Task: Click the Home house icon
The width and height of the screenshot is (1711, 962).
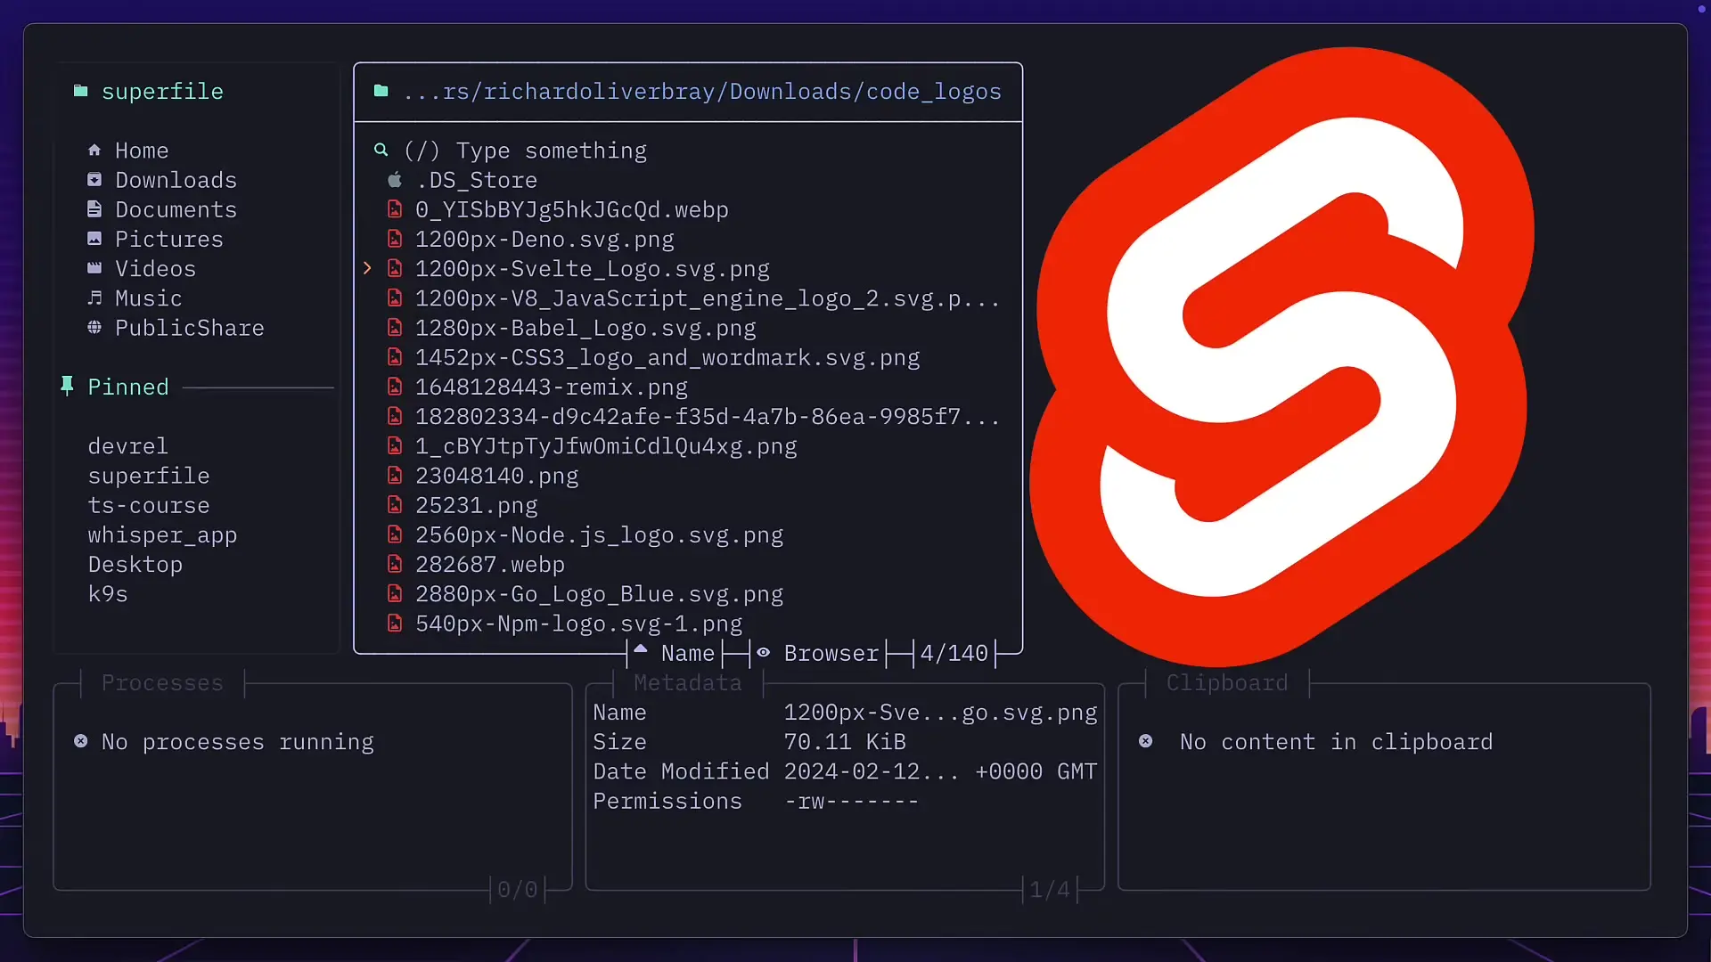Action: [94, 150]
